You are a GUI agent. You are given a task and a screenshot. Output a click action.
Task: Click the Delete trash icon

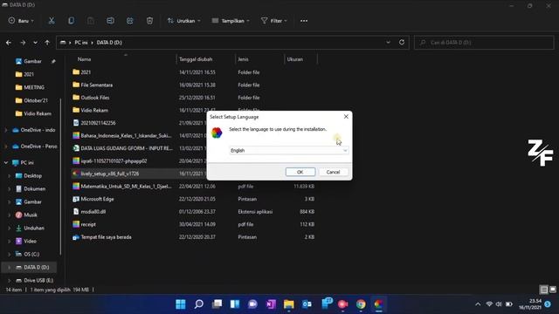pos(149,21)
